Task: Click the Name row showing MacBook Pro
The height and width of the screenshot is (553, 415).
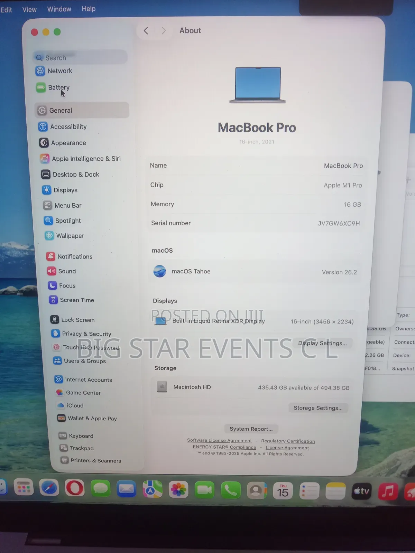Action: pyautogui.click(x=256, y=166)
